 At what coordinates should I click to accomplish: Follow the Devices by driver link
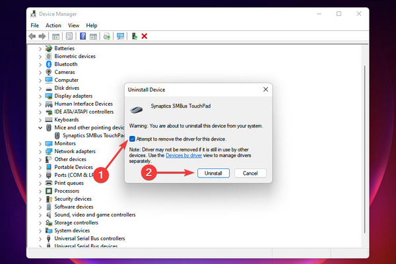point(184,155)
